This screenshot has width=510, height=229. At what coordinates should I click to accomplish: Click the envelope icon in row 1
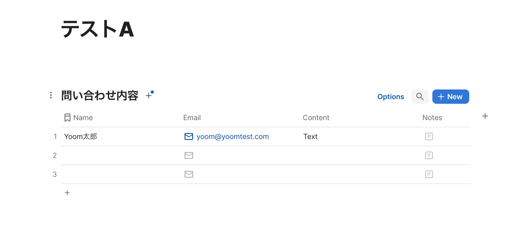189,136
